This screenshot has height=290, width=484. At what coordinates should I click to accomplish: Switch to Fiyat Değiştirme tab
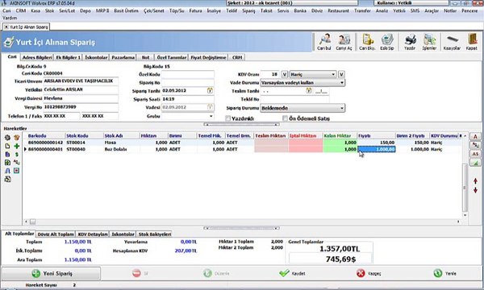tap(208, 57)
